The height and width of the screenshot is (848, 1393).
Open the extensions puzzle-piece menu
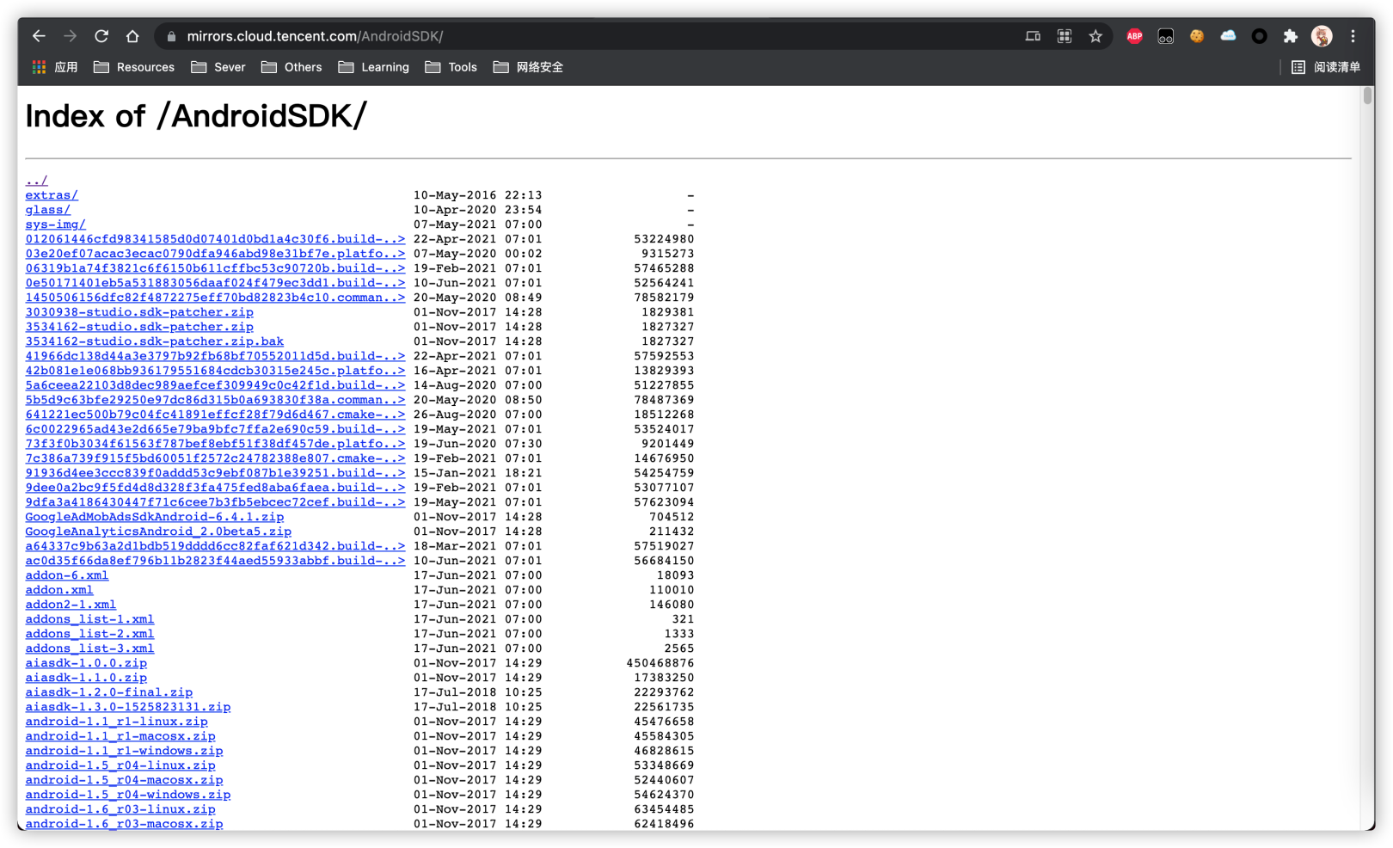point(1290,36)
